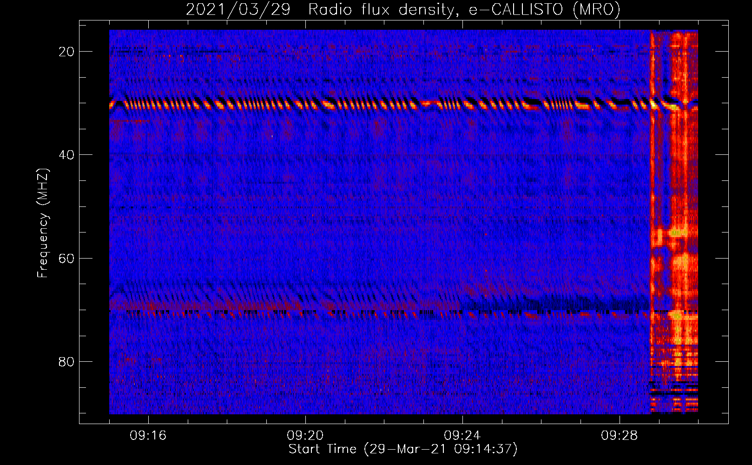The height and width of the screenshot is (465, 752).
Task: Click the bright yellow oscillating band near 30 MHz
Action: tap(403, 105)
